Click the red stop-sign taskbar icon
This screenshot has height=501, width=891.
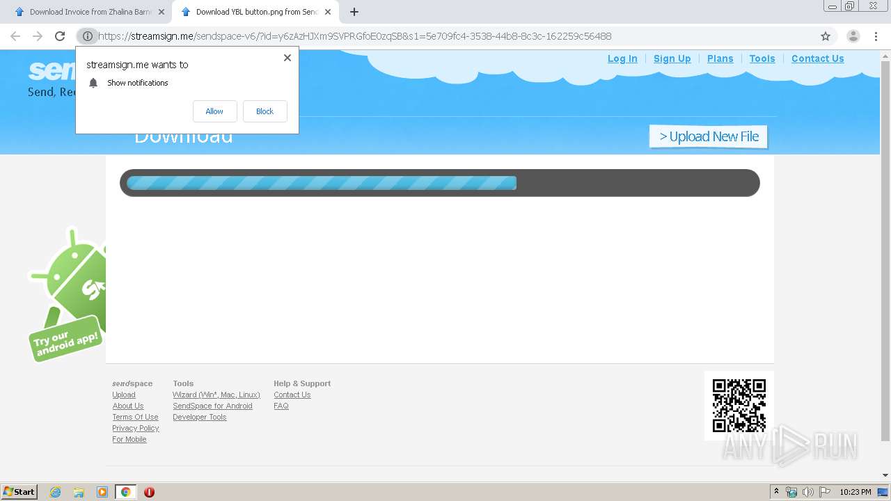point(149,492)
